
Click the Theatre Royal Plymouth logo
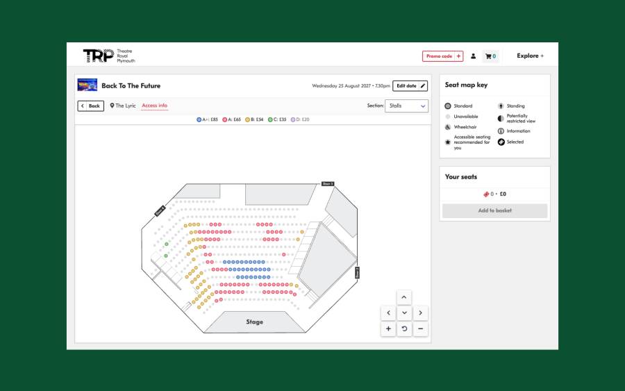pos(108,56)
